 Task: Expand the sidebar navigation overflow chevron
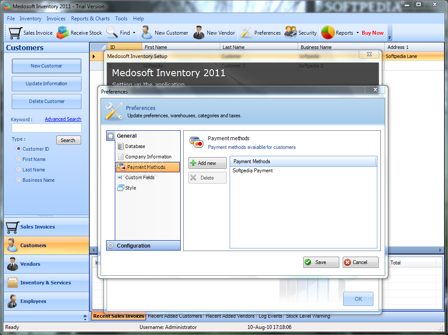85,317
